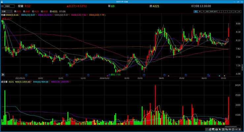Select the 週 weekly period tab
This screenshot has height=132, width=244.
200,12
